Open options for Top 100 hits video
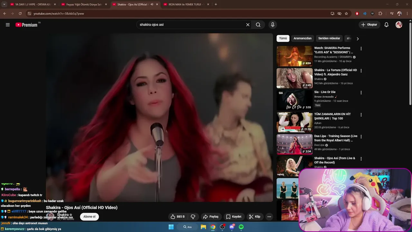 tap(361, 115)
